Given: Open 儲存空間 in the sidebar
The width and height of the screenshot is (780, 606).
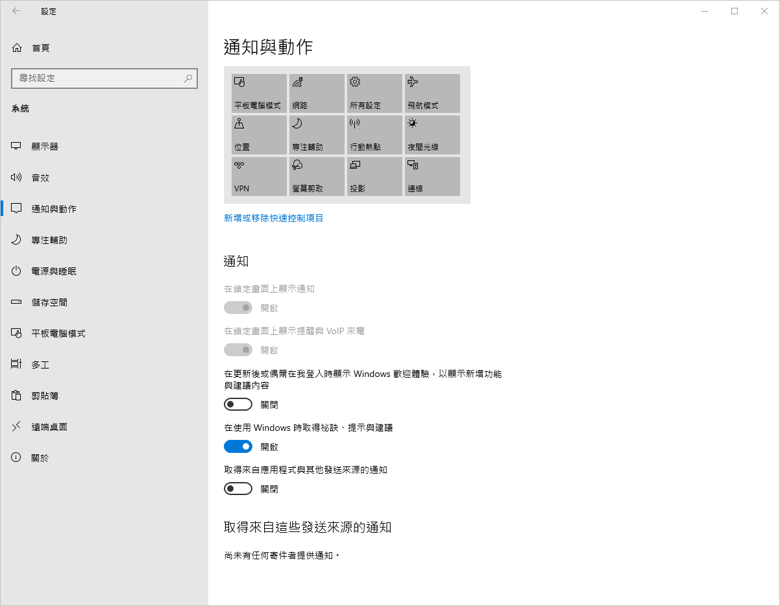Looking at the screenshot, I should 104,302.
